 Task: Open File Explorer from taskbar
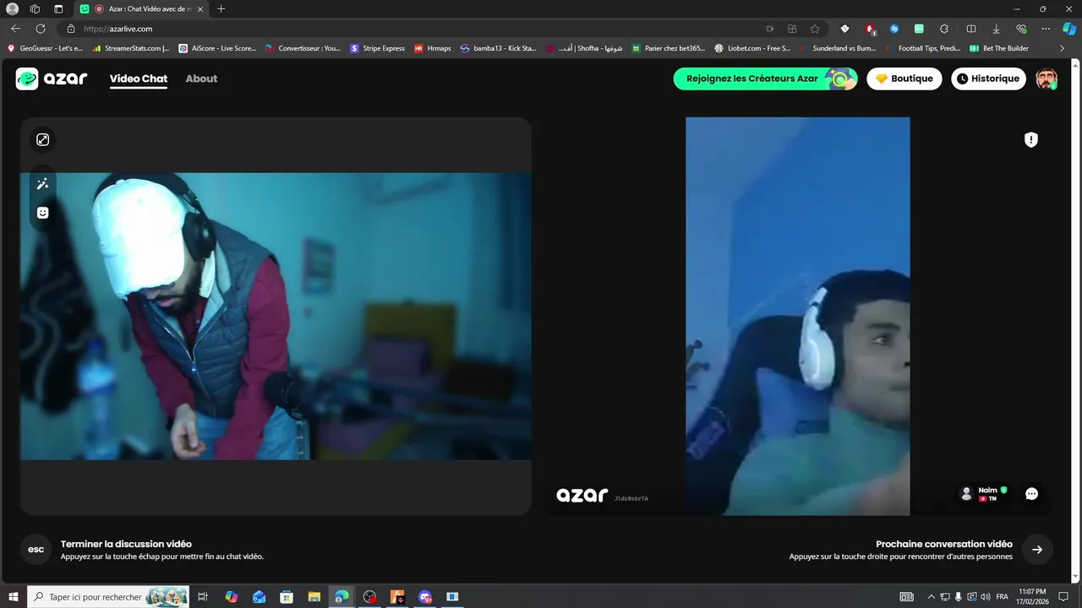pyautogui.click(x=314, y=597)
